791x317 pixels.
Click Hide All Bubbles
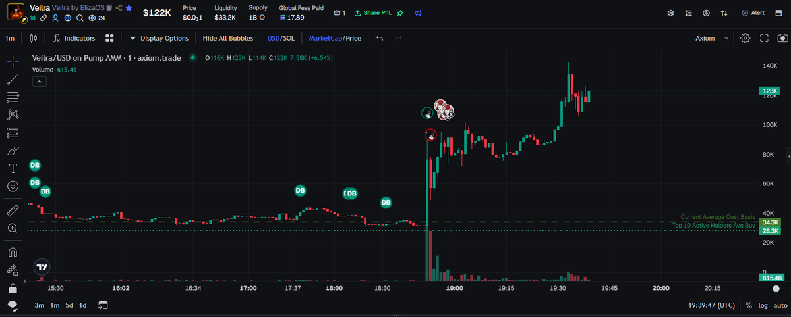click(x=228, y=38)
